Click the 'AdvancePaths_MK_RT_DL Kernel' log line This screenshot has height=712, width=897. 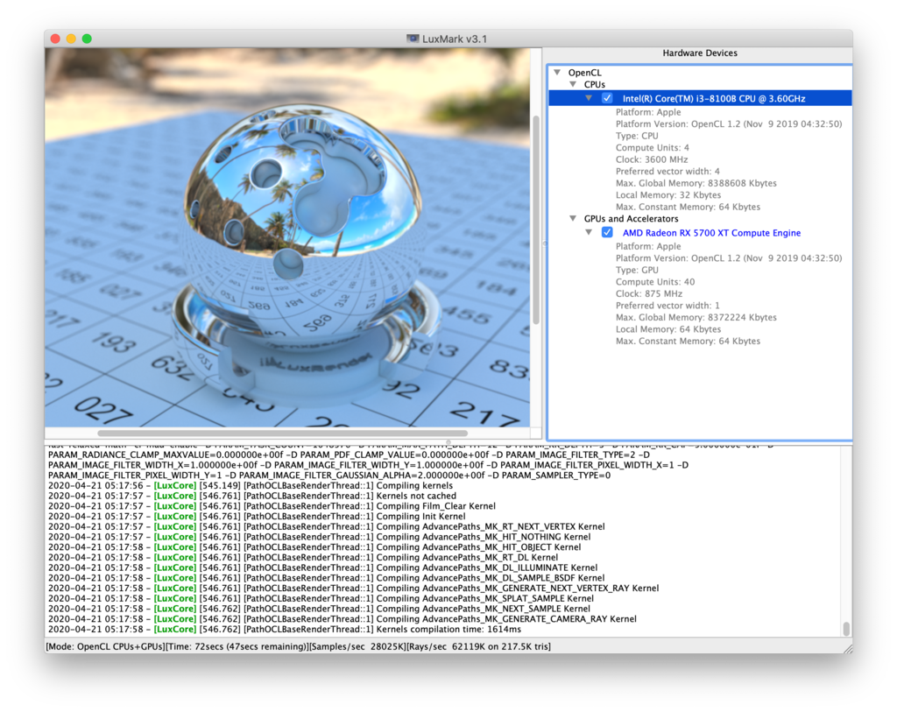coord(303,558)
